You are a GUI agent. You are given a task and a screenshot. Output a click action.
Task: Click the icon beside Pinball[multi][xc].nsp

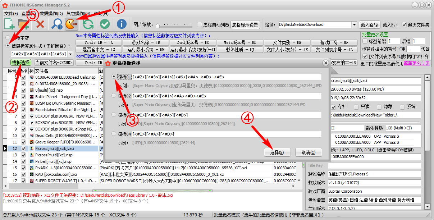(x=32, y=161)
